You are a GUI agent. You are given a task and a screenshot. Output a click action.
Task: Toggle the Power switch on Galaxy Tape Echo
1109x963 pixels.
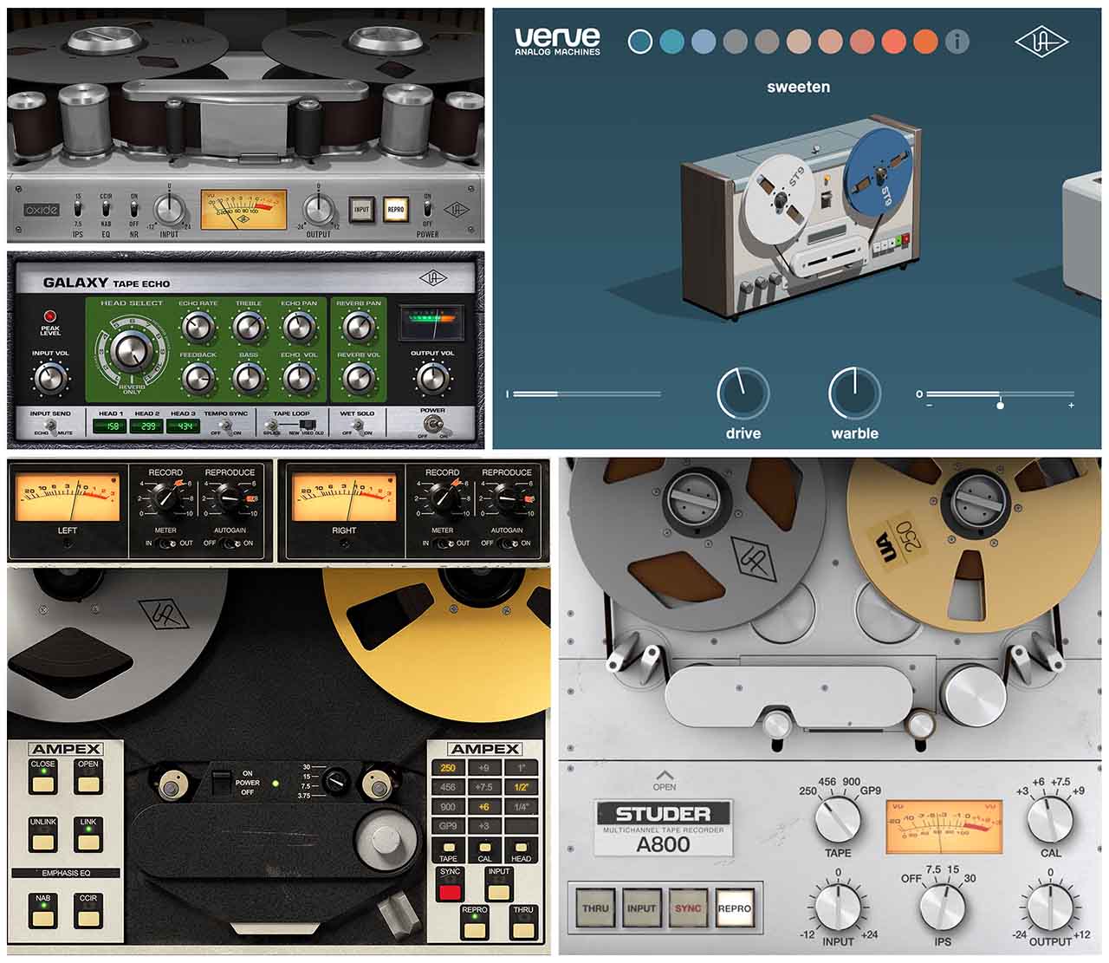[x=432, y=424]
